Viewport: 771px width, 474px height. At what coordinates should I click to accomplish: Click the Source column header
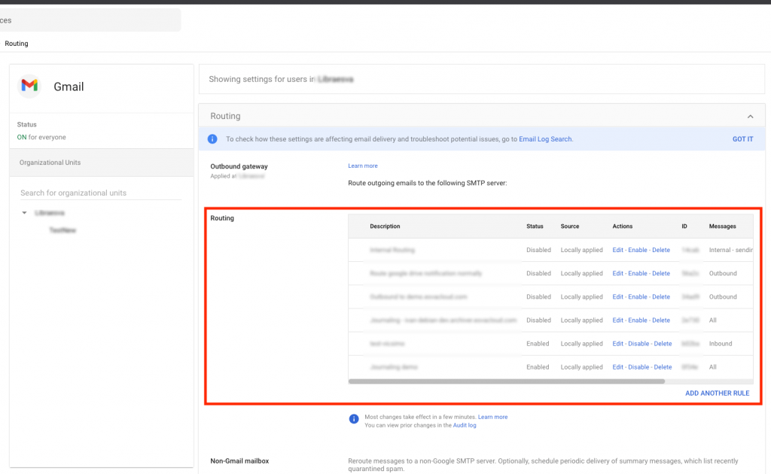(569, 226)
